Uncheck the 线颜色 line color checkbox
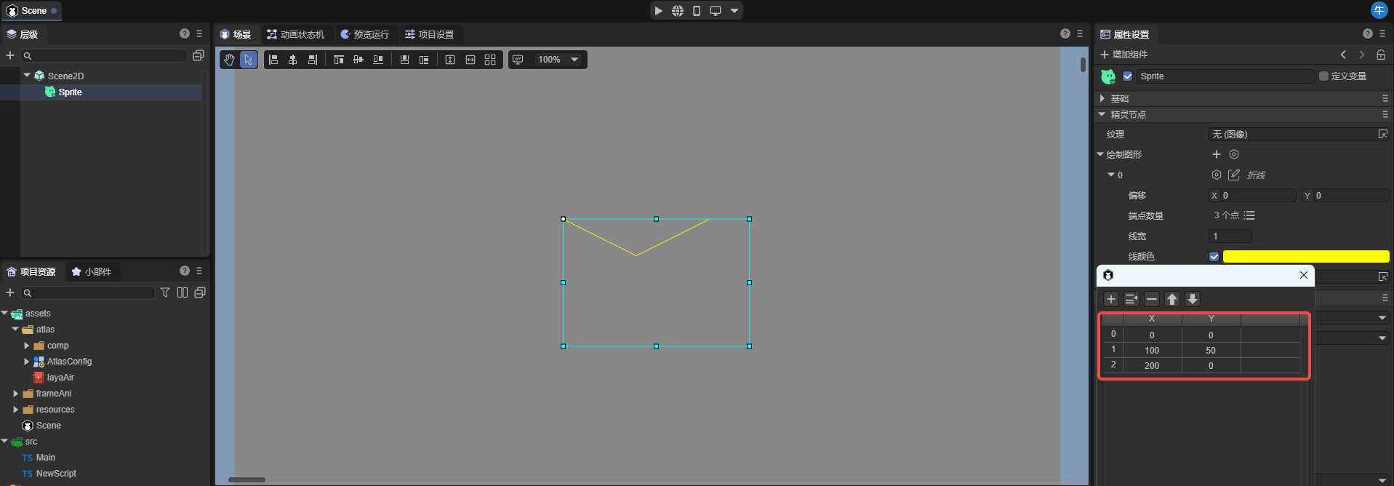This screenshot has height=486, width=1394. tap(1214, 256)
